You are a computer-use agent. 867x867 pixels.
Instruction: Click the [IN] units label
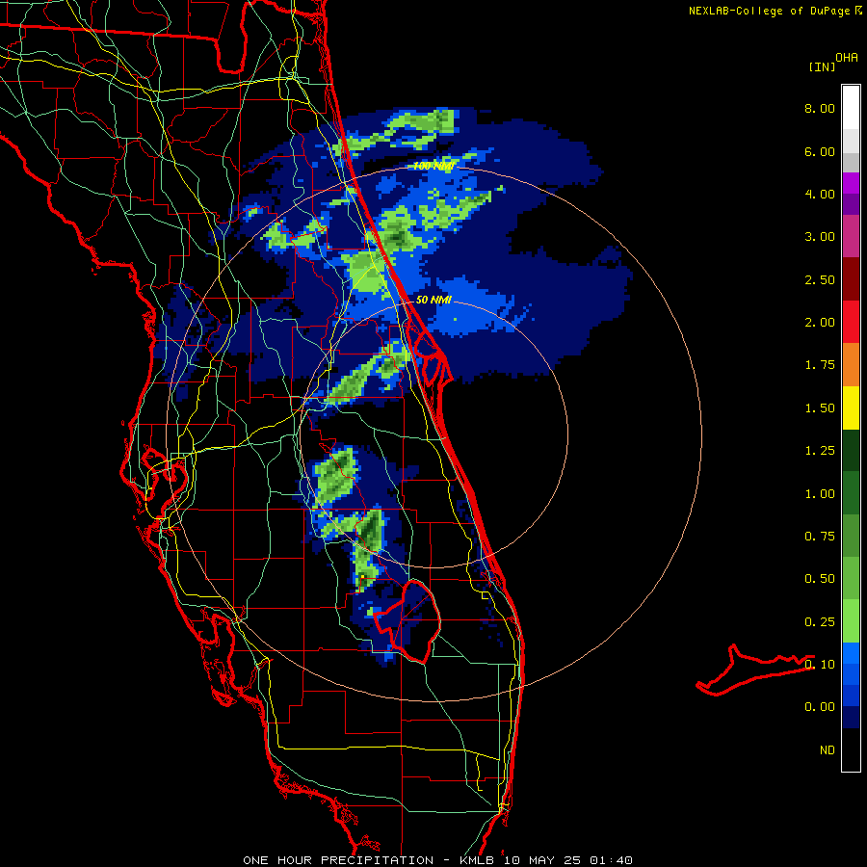[x=823, y=66]
